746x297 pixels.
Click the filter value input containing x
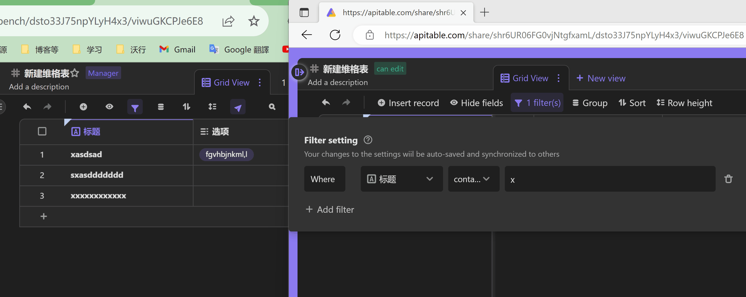608,179
